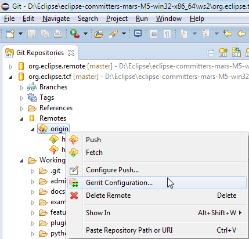Toggle Show Whitespace Characters pilcrow button
The width and height of the screenshot is (249, 239).
pos(167,34)
